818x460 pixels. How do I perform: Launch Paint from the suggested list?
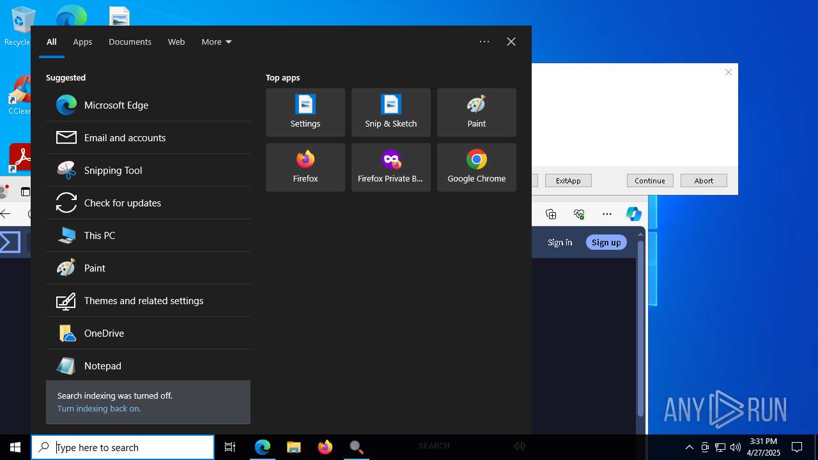point(148,268)
